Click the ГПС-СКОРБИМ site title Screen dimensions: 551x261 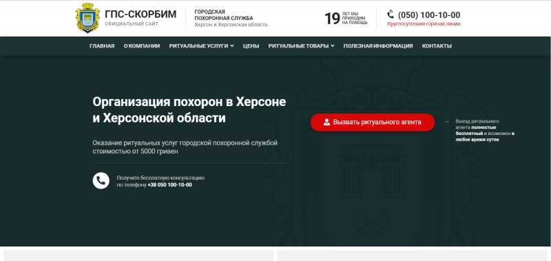click(141, 14)
